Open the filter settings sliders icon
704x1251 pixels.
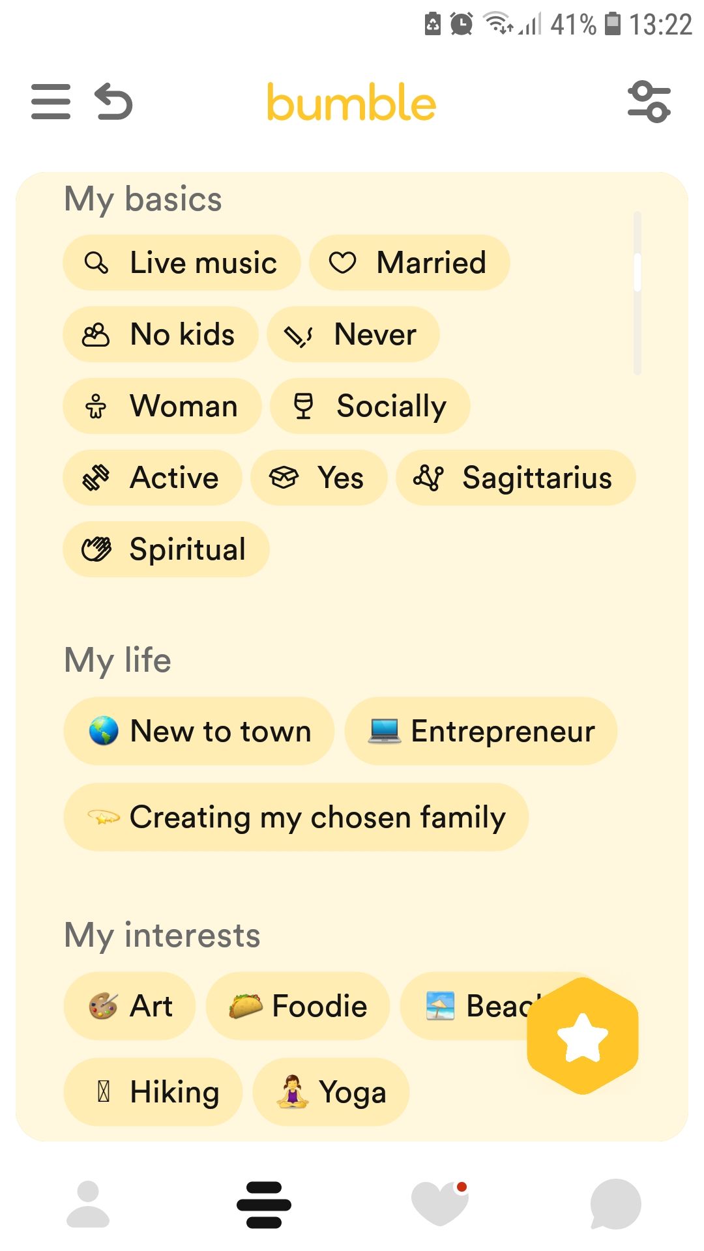pyautogui.click(x=649, y=102)
